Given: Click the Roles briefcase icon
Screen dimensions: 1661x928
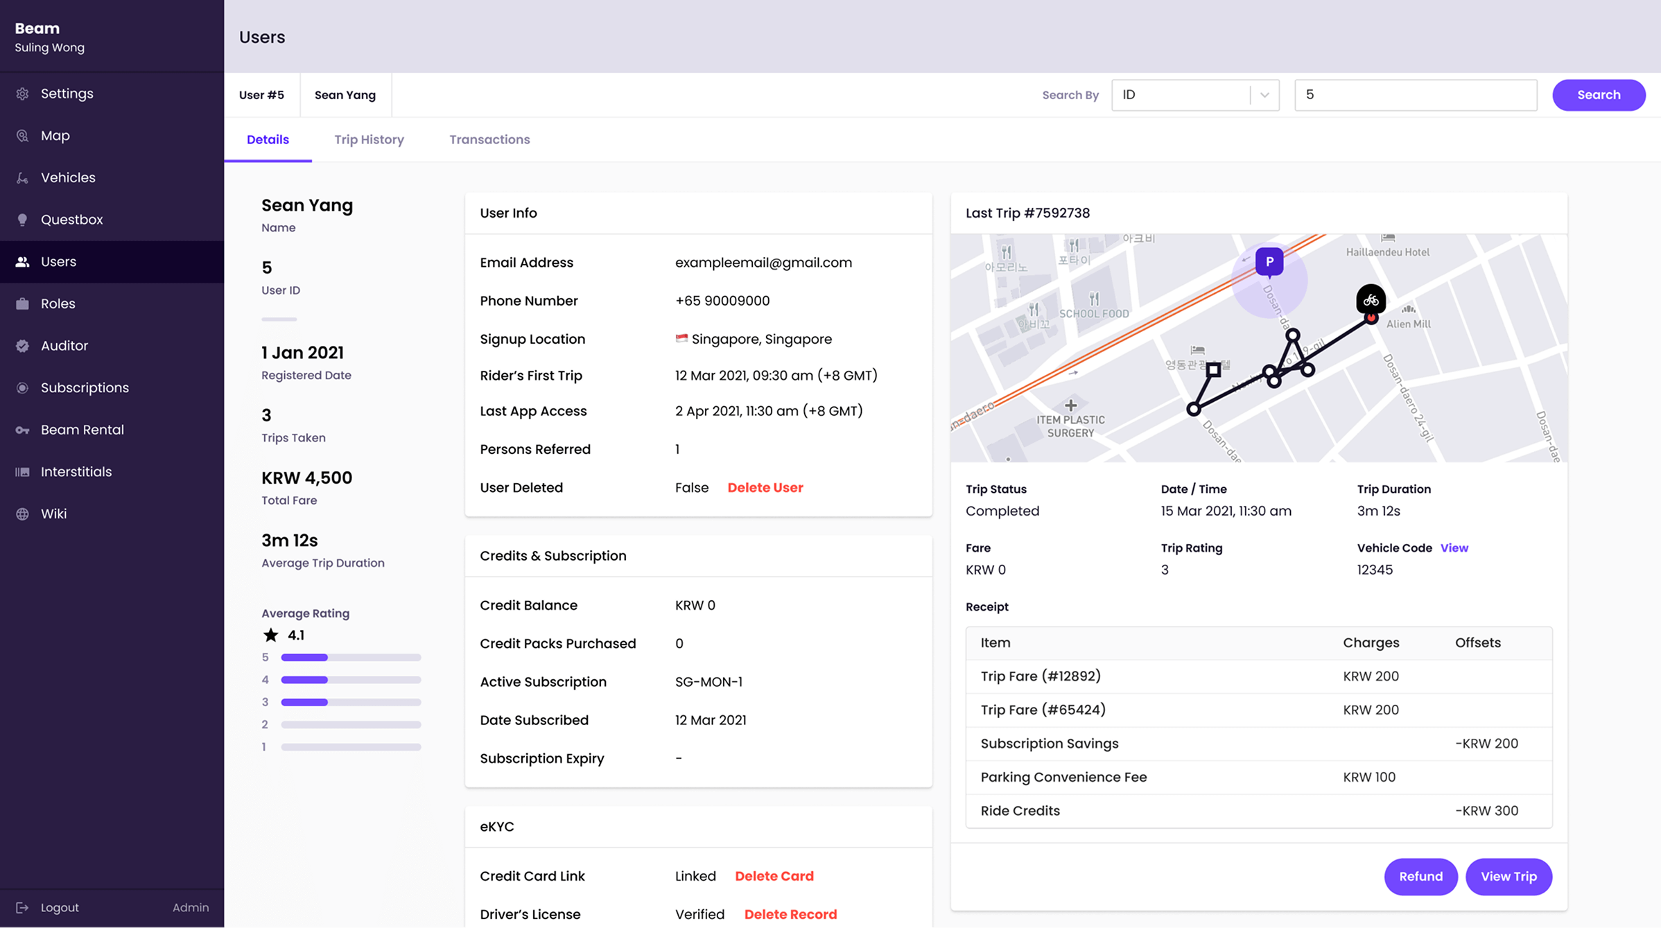Looking at the screenshot, I should pos(22,304).
